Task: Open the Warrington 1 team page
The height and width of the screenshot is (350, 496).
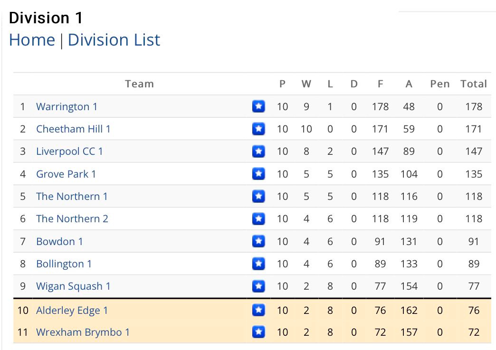Action: click(67, 106)
